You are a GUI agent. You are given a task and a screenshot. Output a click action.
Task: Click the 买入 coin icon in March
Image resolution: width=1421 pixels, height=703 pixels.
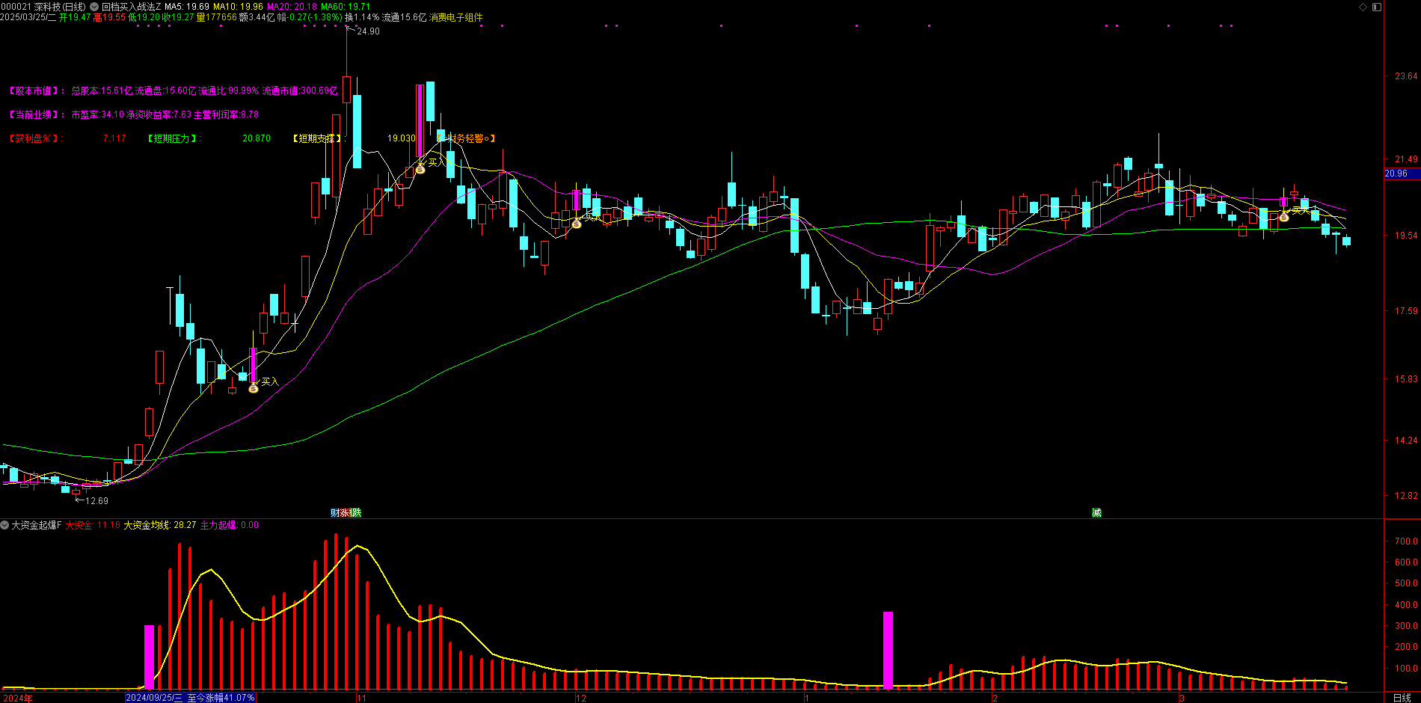(x=1284, y=217)
